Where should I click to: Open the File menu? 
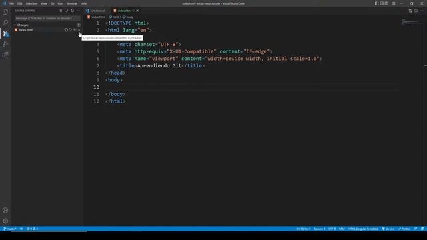12,3
